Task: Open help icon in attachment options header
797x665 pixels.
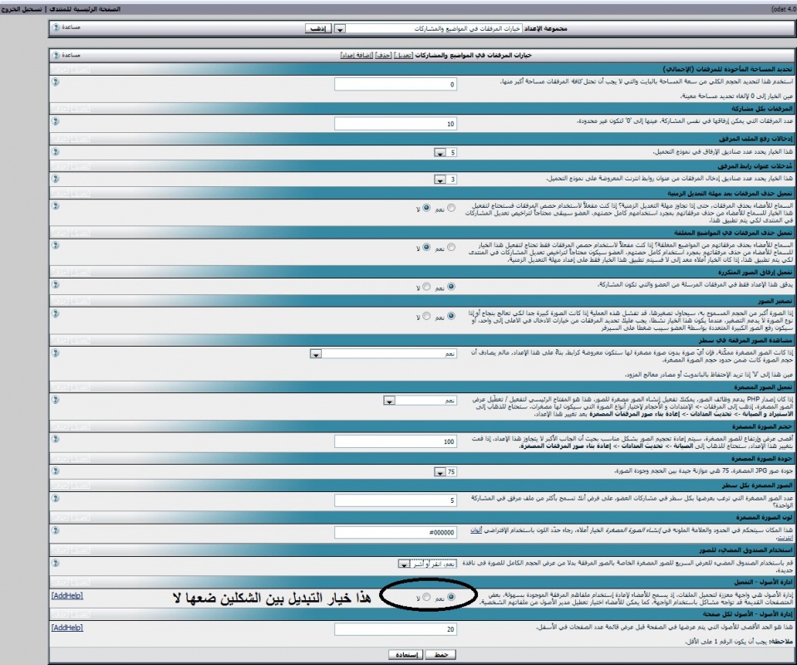Action: tap(55, 55)
